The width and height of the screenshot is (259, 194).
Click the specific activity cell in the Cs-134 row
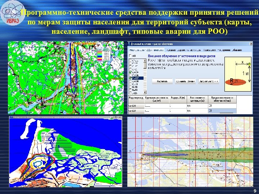(157, 106)
